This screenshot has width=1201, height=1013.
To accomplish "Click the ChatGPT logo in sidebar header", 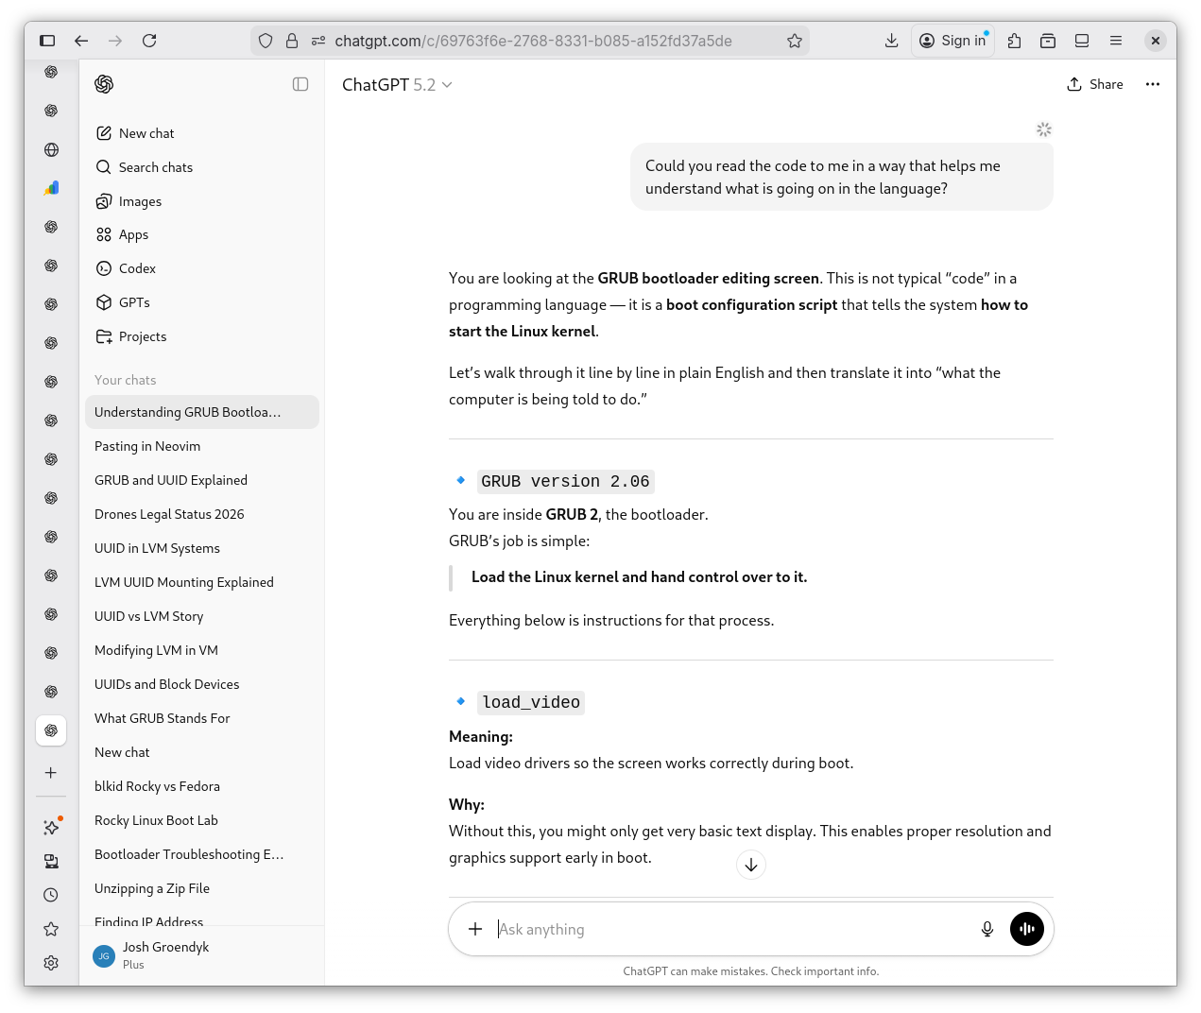I will pos(104,84).
